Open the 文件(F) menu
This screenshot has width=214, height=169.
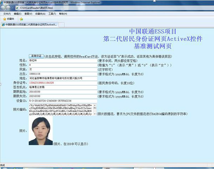coord(7,13)
